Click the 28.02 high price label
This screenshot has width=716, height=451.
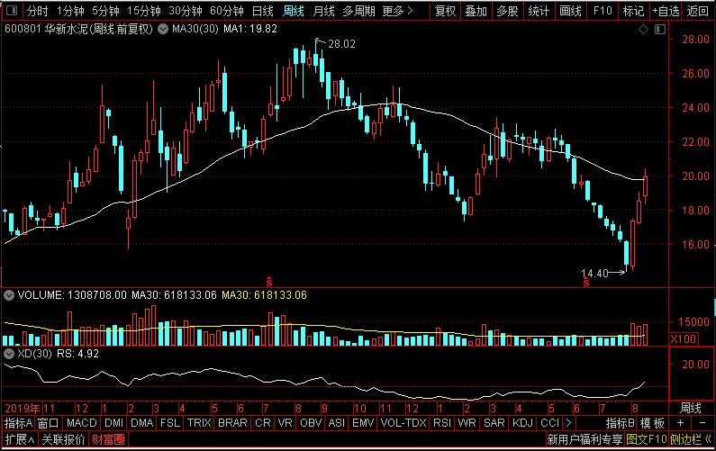341,44
